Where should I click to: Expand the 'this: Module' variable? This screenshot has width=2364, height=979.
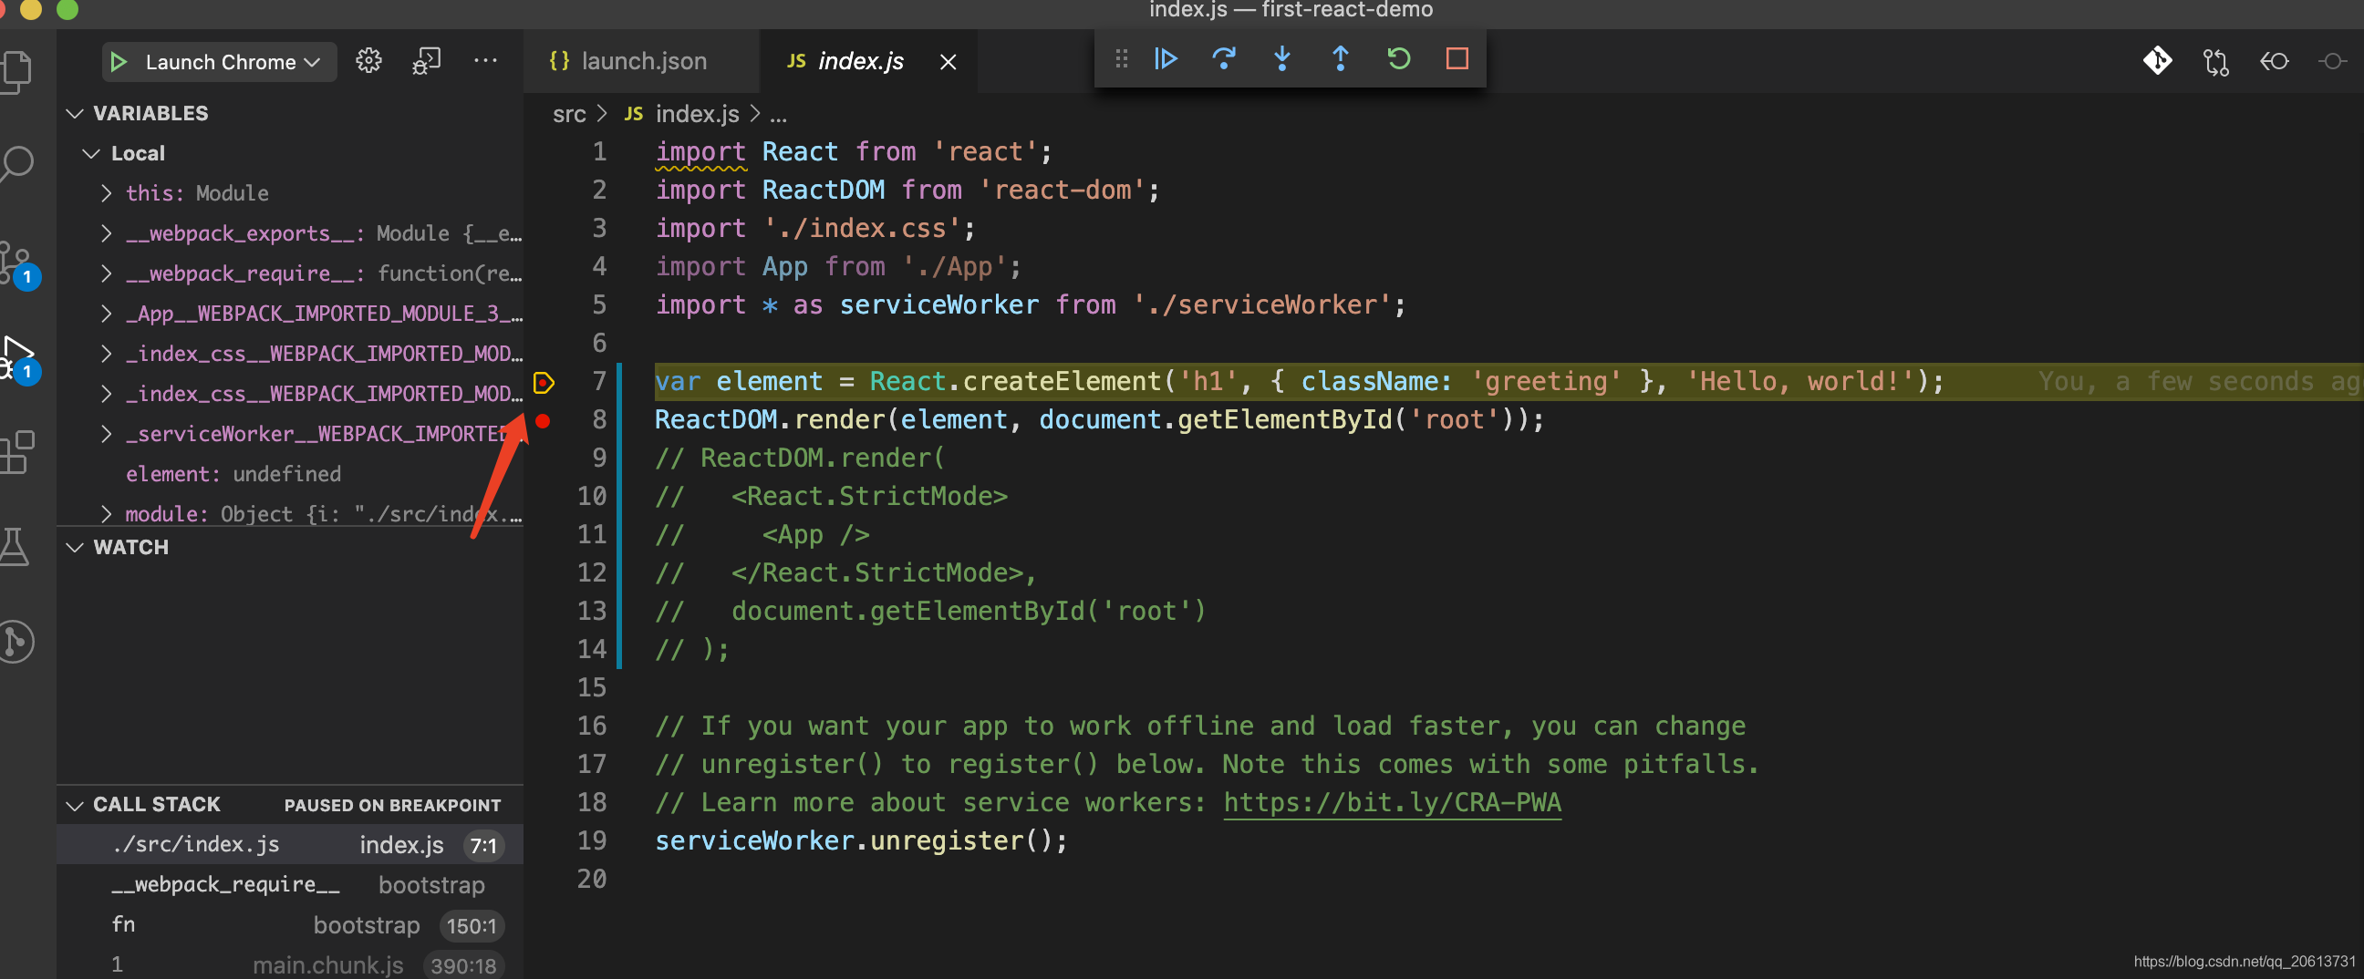tap(107, 192)
